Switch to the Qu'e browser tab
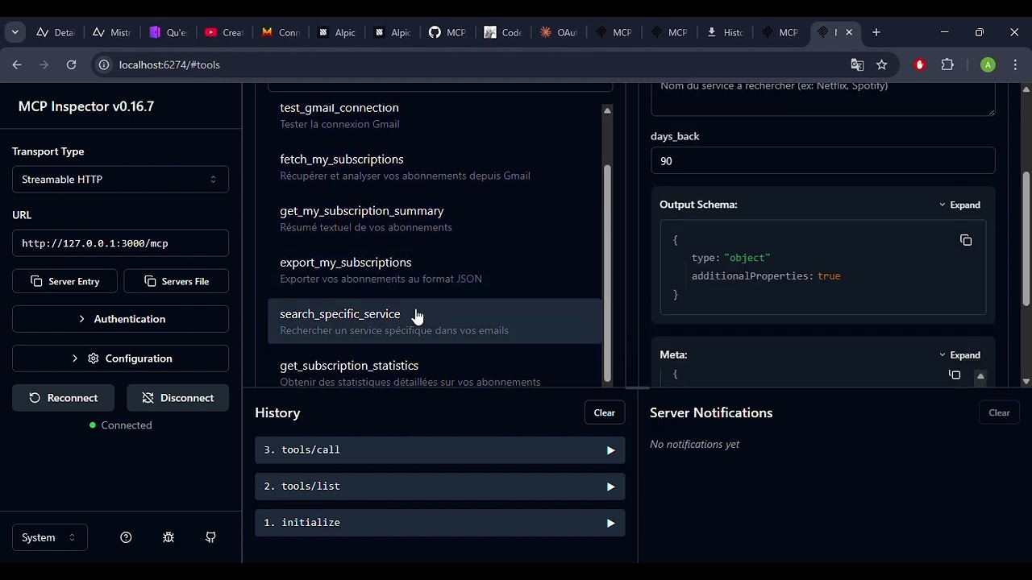 [168, 32]
